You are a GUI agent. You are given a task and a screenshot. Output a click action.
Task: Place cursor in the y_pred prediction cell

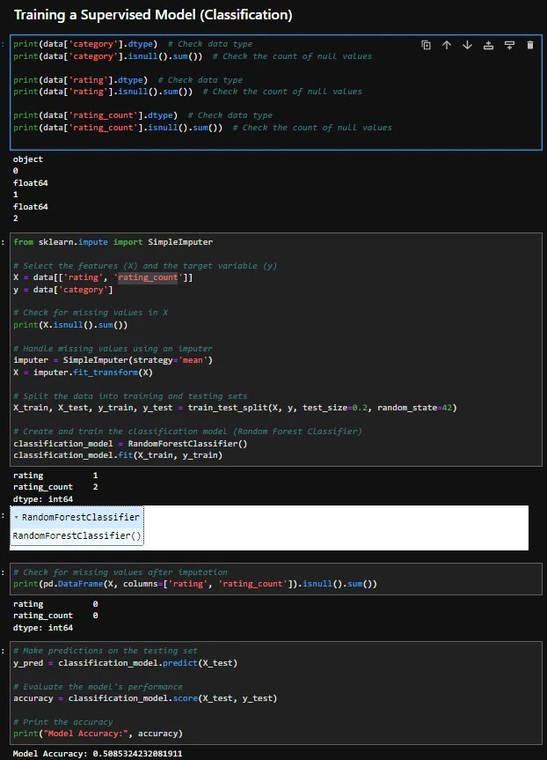(x=125, y=663)
